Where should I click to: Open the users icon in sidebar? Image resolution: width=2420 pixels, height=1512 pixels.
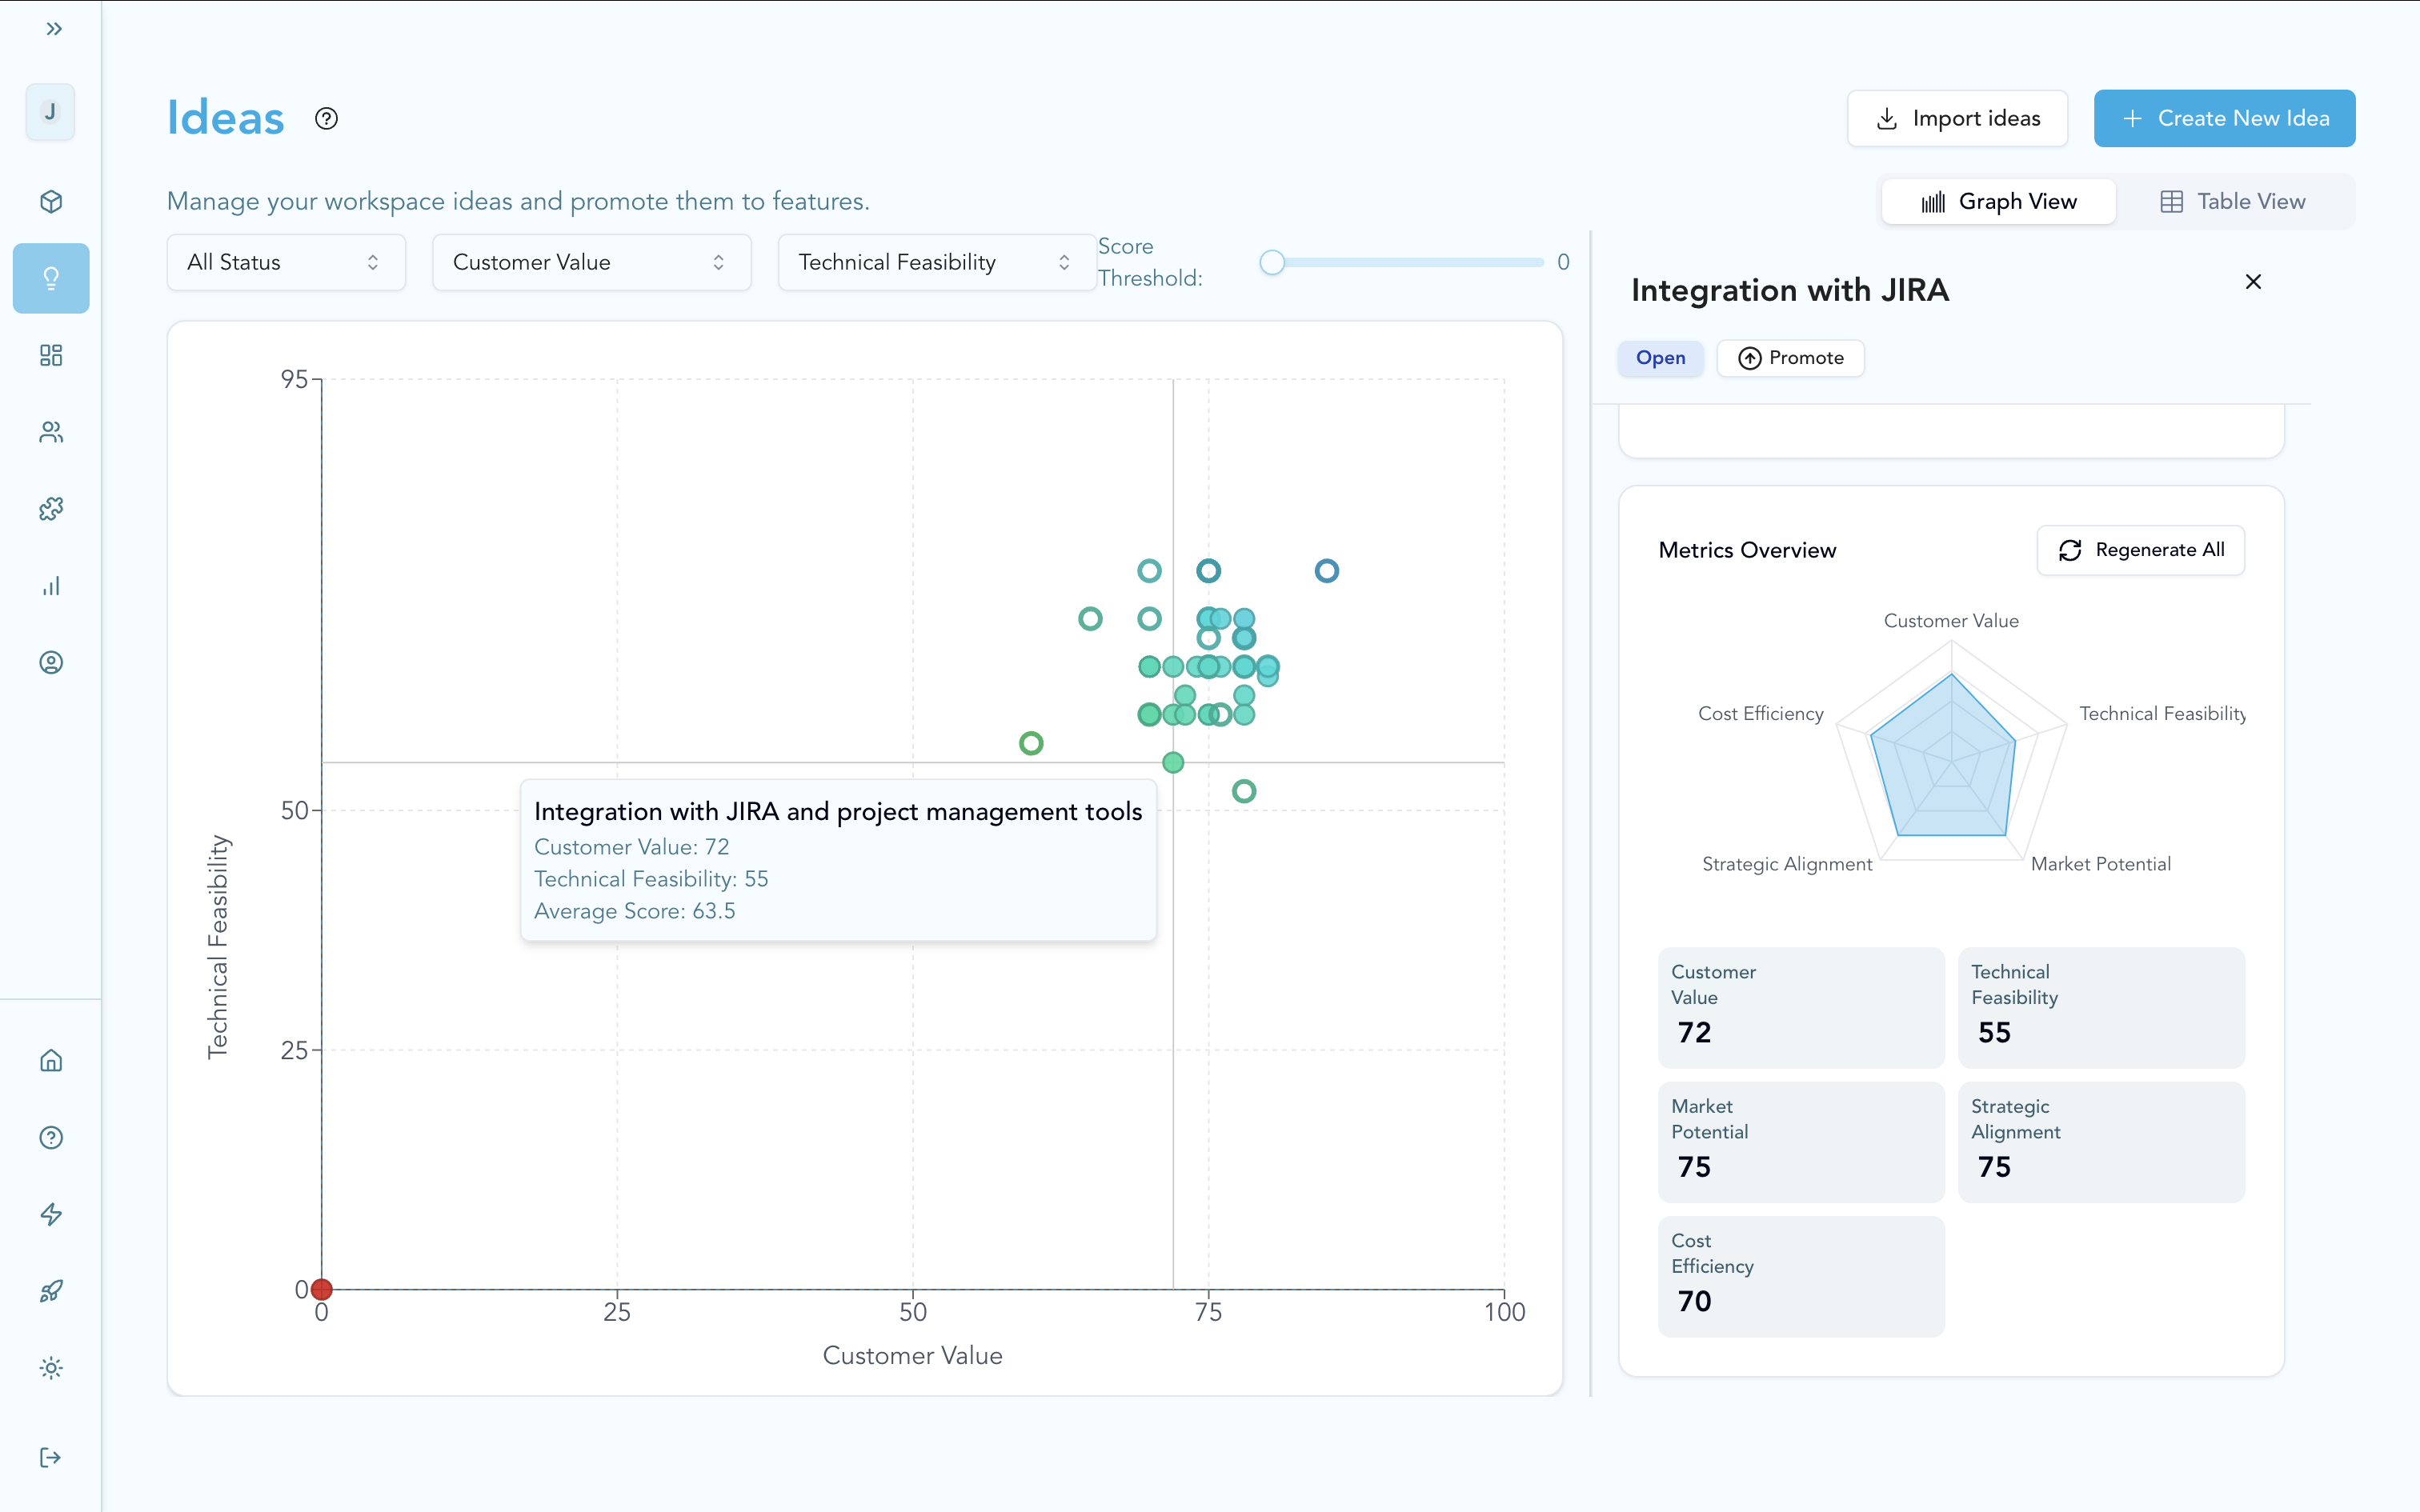coord(51,432)
